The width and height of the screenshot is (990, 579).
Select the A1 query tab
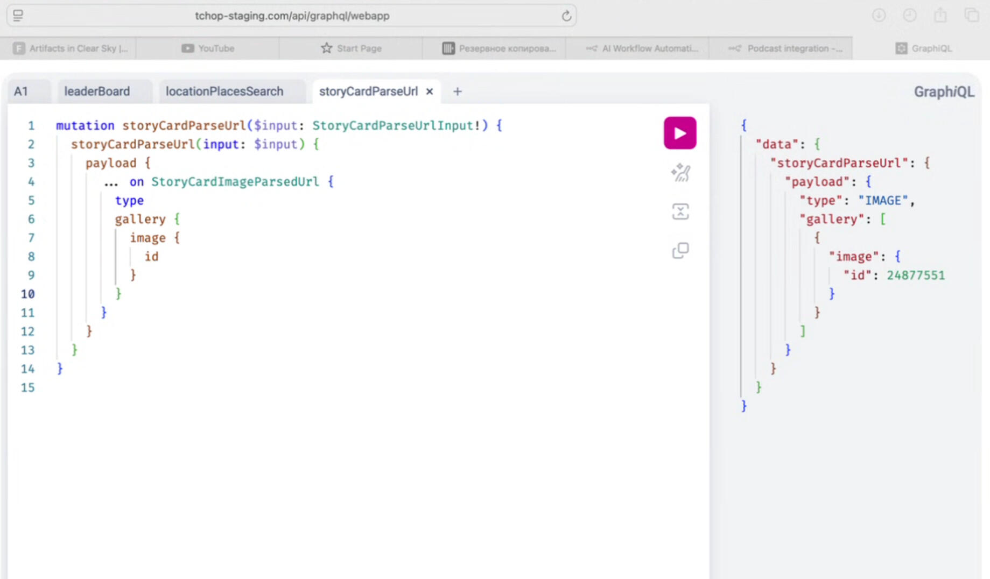point(21,91)
